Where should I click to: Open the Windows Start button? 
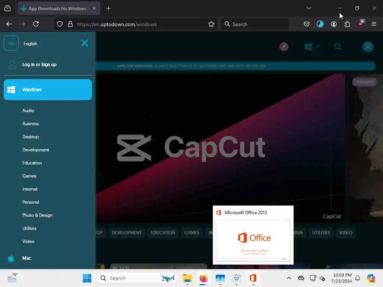87,278
